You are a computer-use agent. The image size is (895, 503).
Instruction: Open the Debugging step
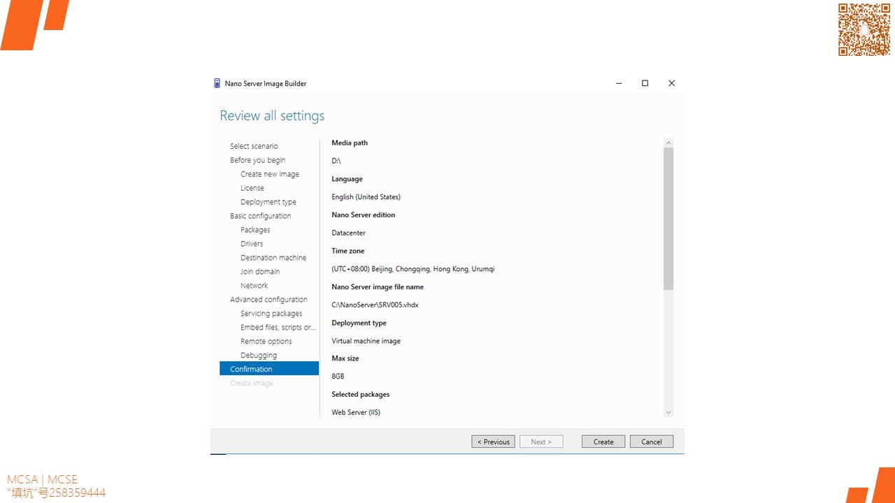coord(258,356)
